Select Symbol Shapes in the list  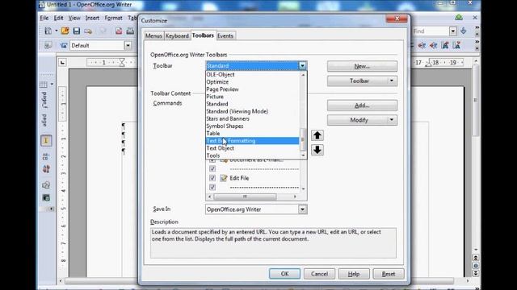pos(253,126)
